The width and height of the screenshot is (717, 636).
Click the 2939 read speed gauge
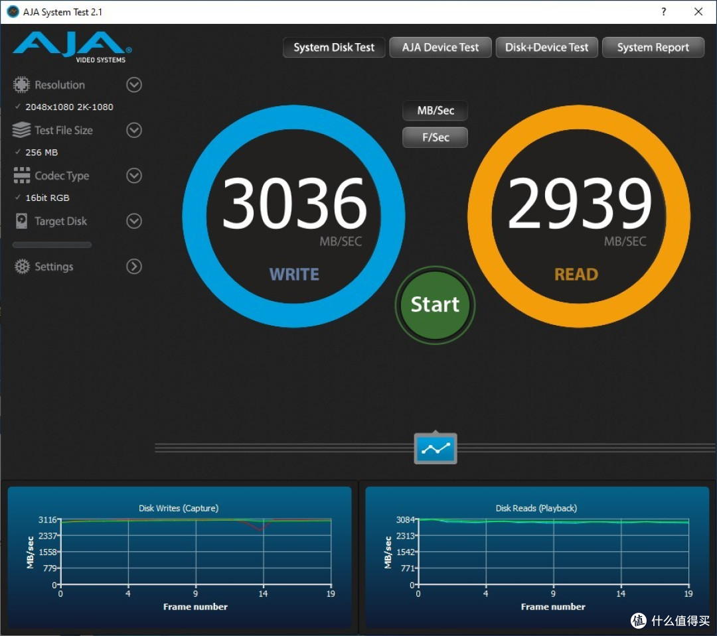579,216
